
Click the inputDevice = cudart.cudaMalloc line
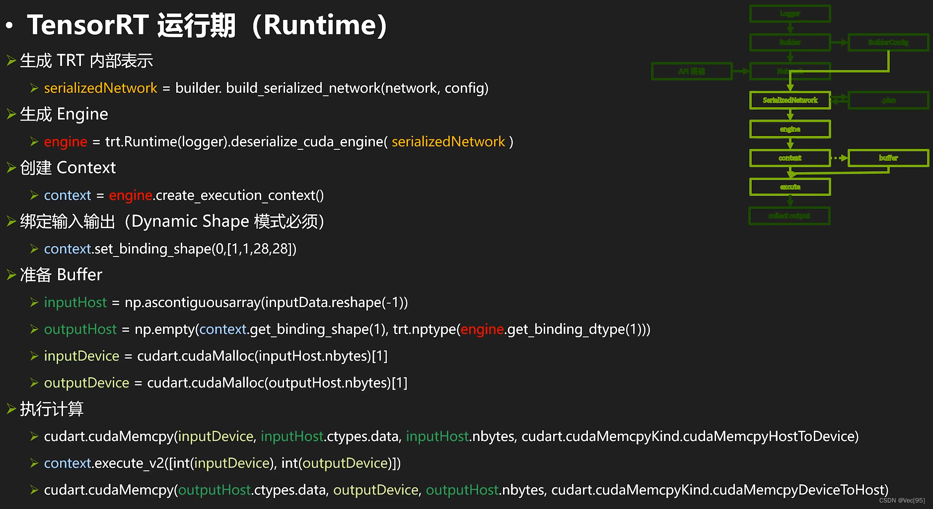pyautogui.click(x=216, y=356)
